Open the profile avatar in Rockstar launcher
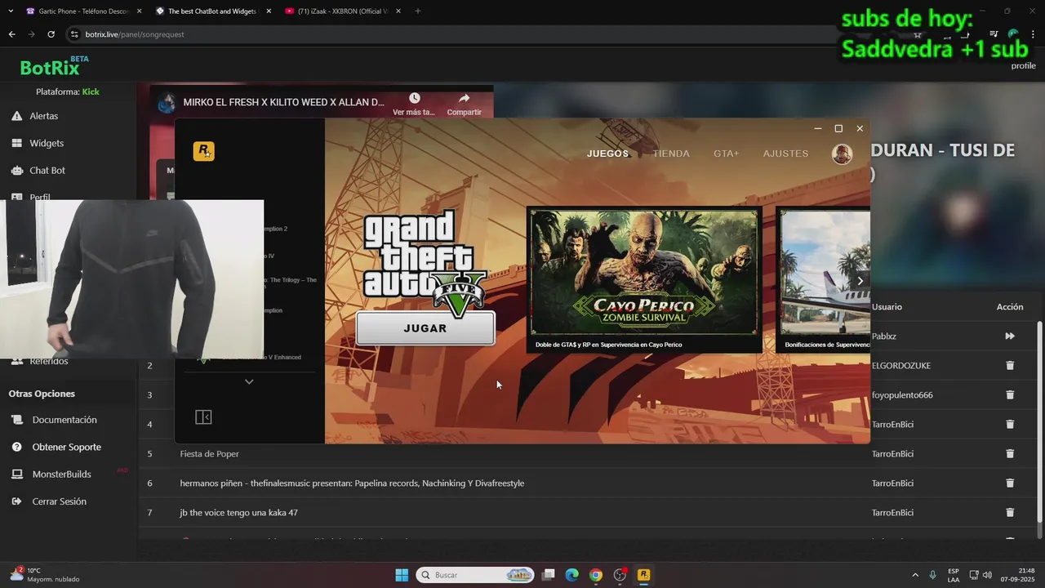Image resolution: width=1045 pixels, height=588 pixels. (x=842, y=154)
